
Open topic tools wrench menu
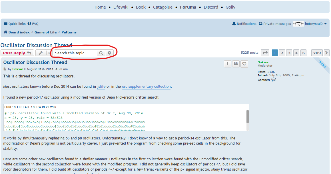click(x=41, y=53)
